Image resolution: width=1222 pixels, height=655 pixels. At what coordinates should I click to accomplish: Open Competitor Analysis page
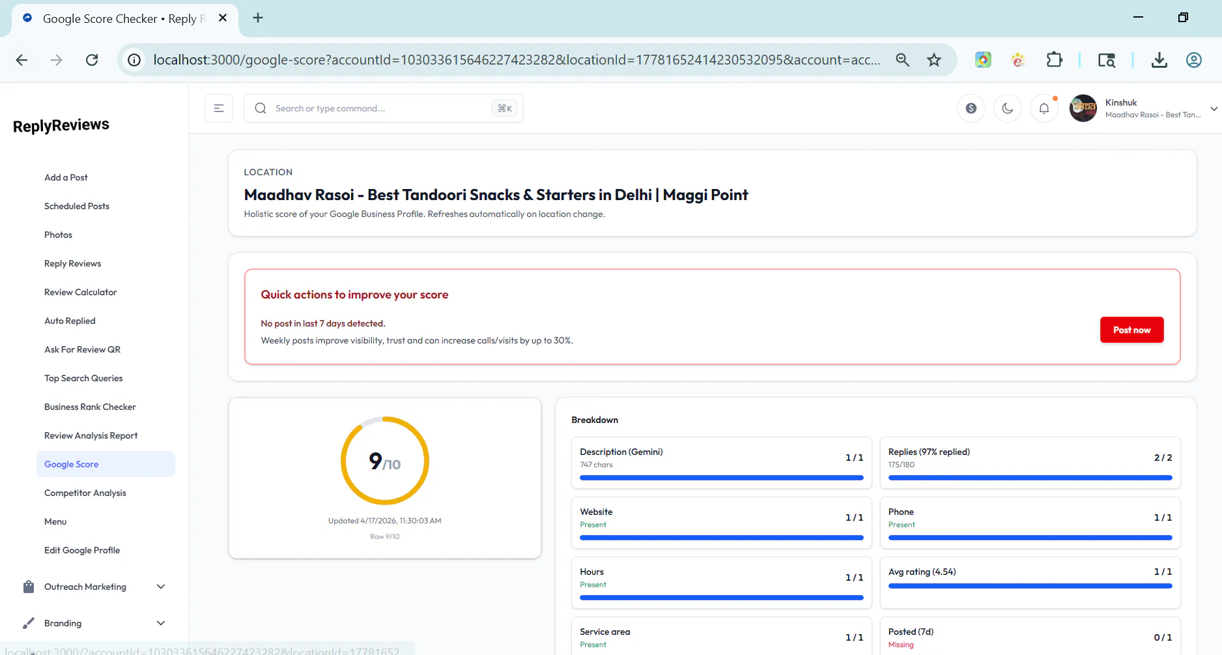pyautogui.click(x=85, y=493)
